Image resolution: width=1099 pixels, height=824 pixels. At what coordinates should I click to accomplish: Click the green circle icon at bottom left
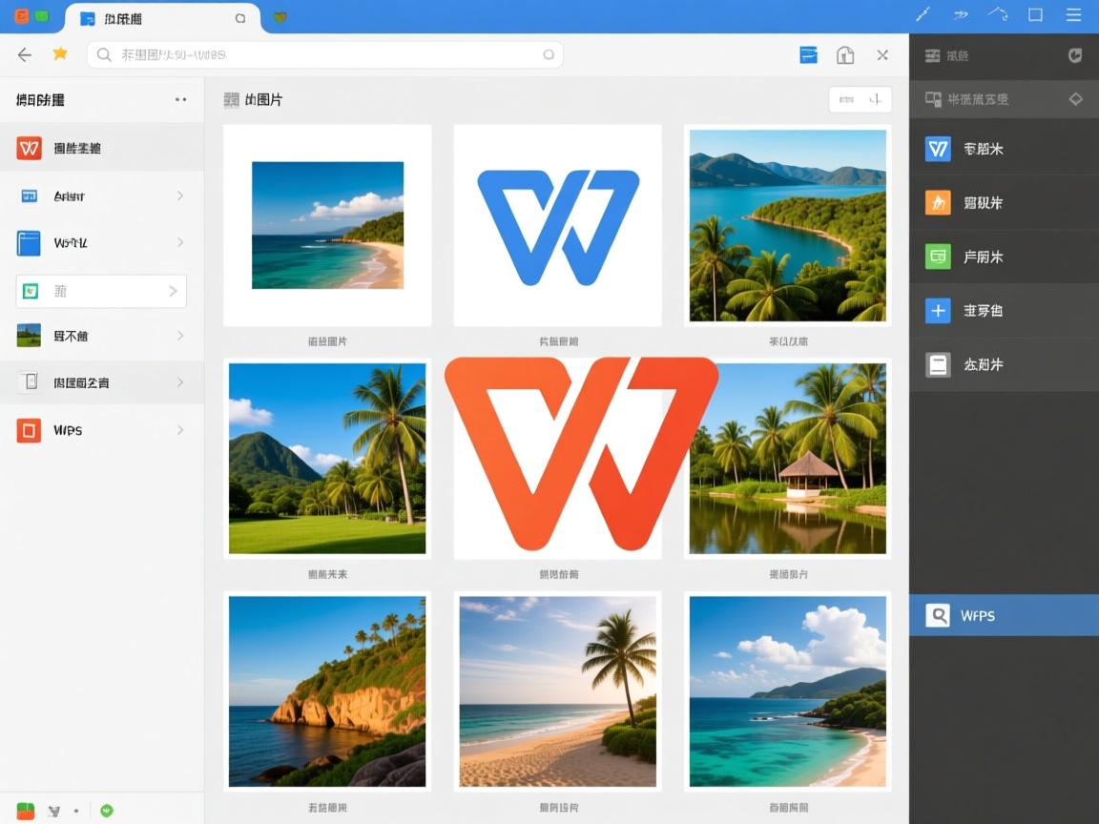(x=107, y=811)
